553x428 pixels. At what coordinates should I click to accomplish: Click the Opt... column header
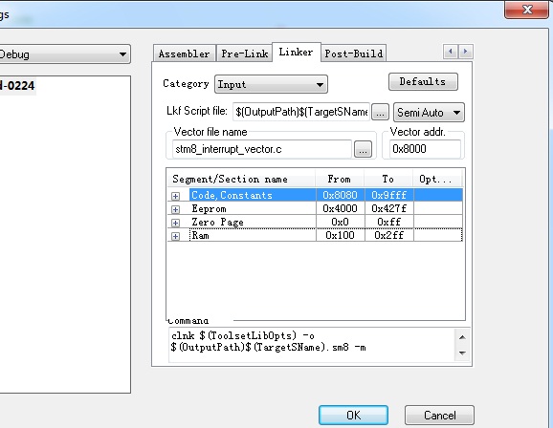point(437,179)
